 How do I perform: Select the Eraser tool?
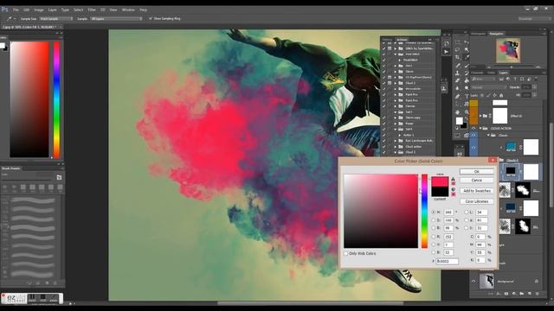[x=458, y=80]
